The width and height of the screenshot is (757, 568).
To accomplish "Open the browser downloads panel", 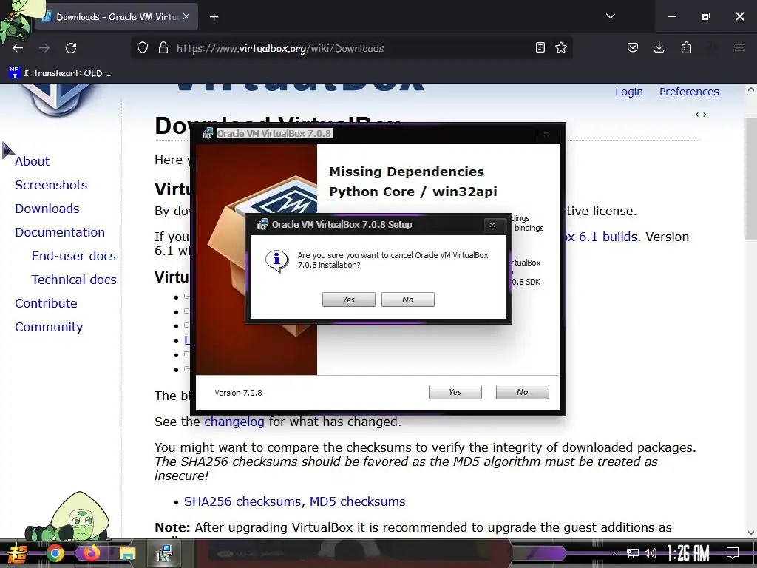I will (659, 48).
